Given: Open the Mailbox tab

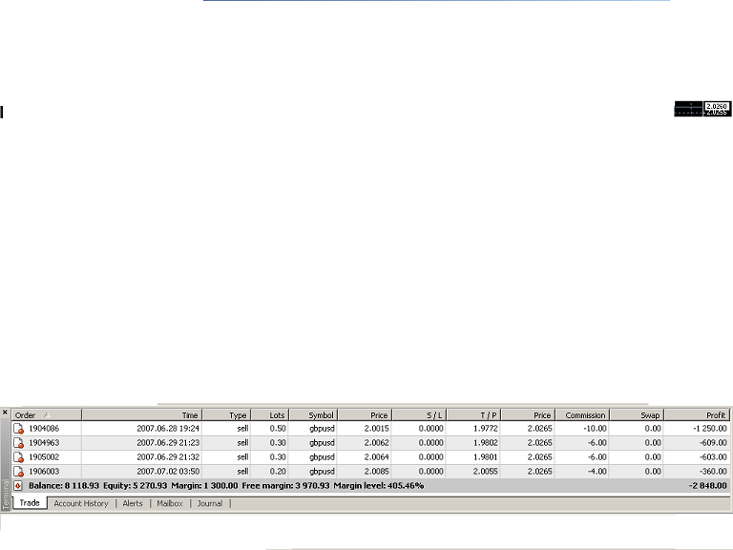Looking at the screenshot, I should 169,504.
